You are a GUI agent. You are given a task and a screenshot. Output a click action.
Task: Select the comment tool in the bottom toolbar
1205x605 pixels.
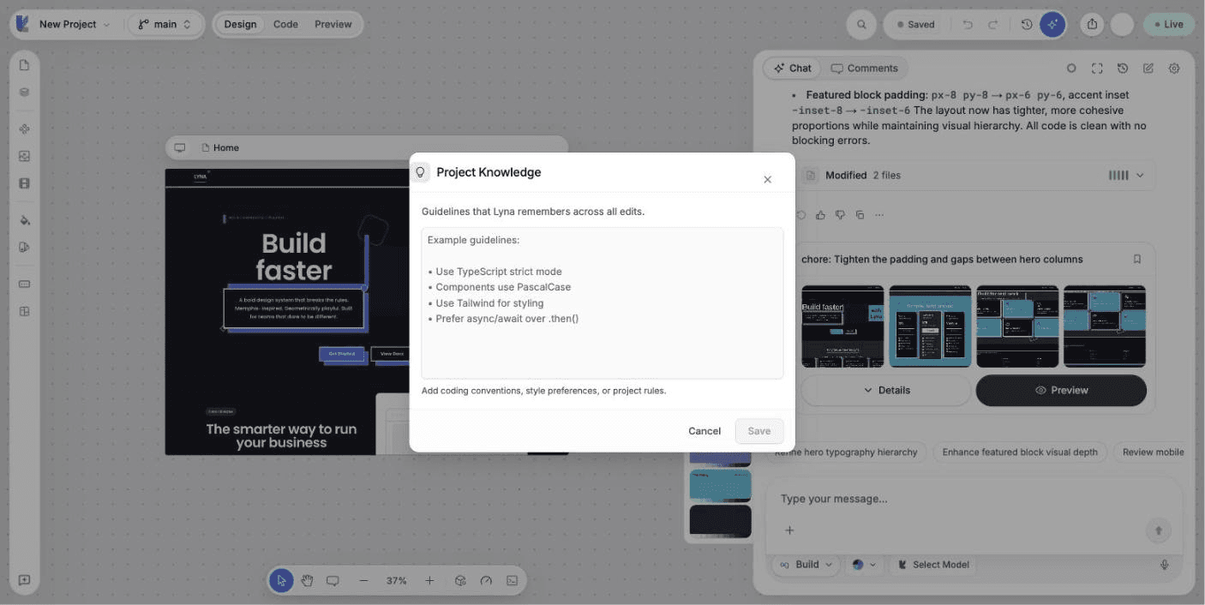pos(333,580)
